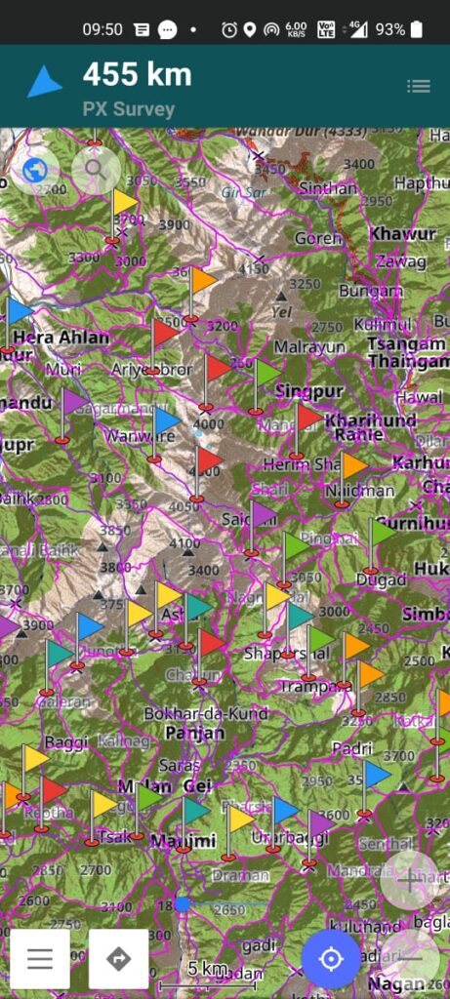Select red flag marker above 4000 label
The image size is (450, 999).
pyautogui.click(x=216, y=381)
